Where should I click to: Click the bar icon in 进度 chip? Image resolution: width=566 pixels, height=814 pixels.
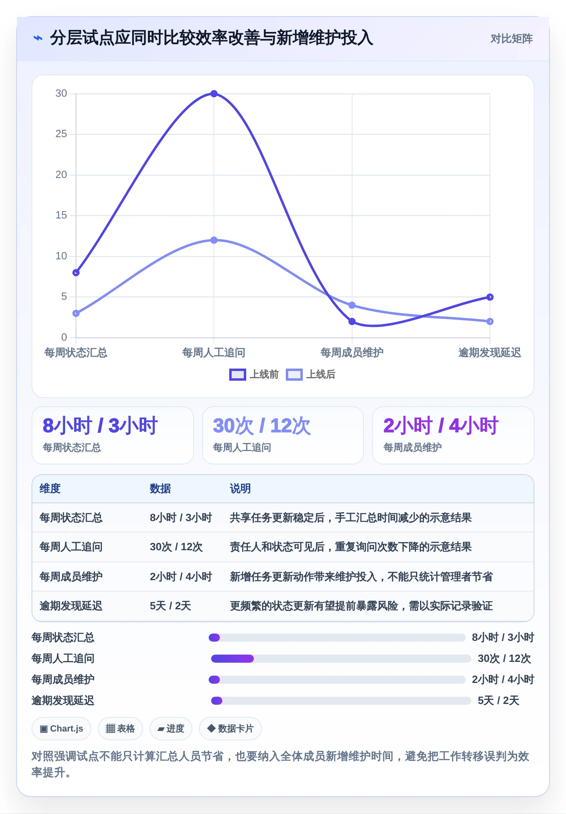point(161,729)
